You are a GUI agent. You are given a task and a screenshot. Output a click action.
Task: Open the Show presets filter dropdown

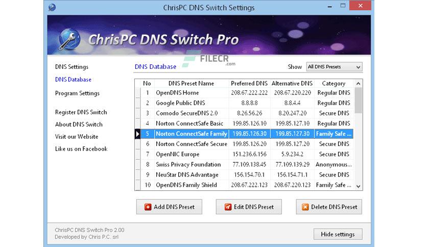click(334, 67)
